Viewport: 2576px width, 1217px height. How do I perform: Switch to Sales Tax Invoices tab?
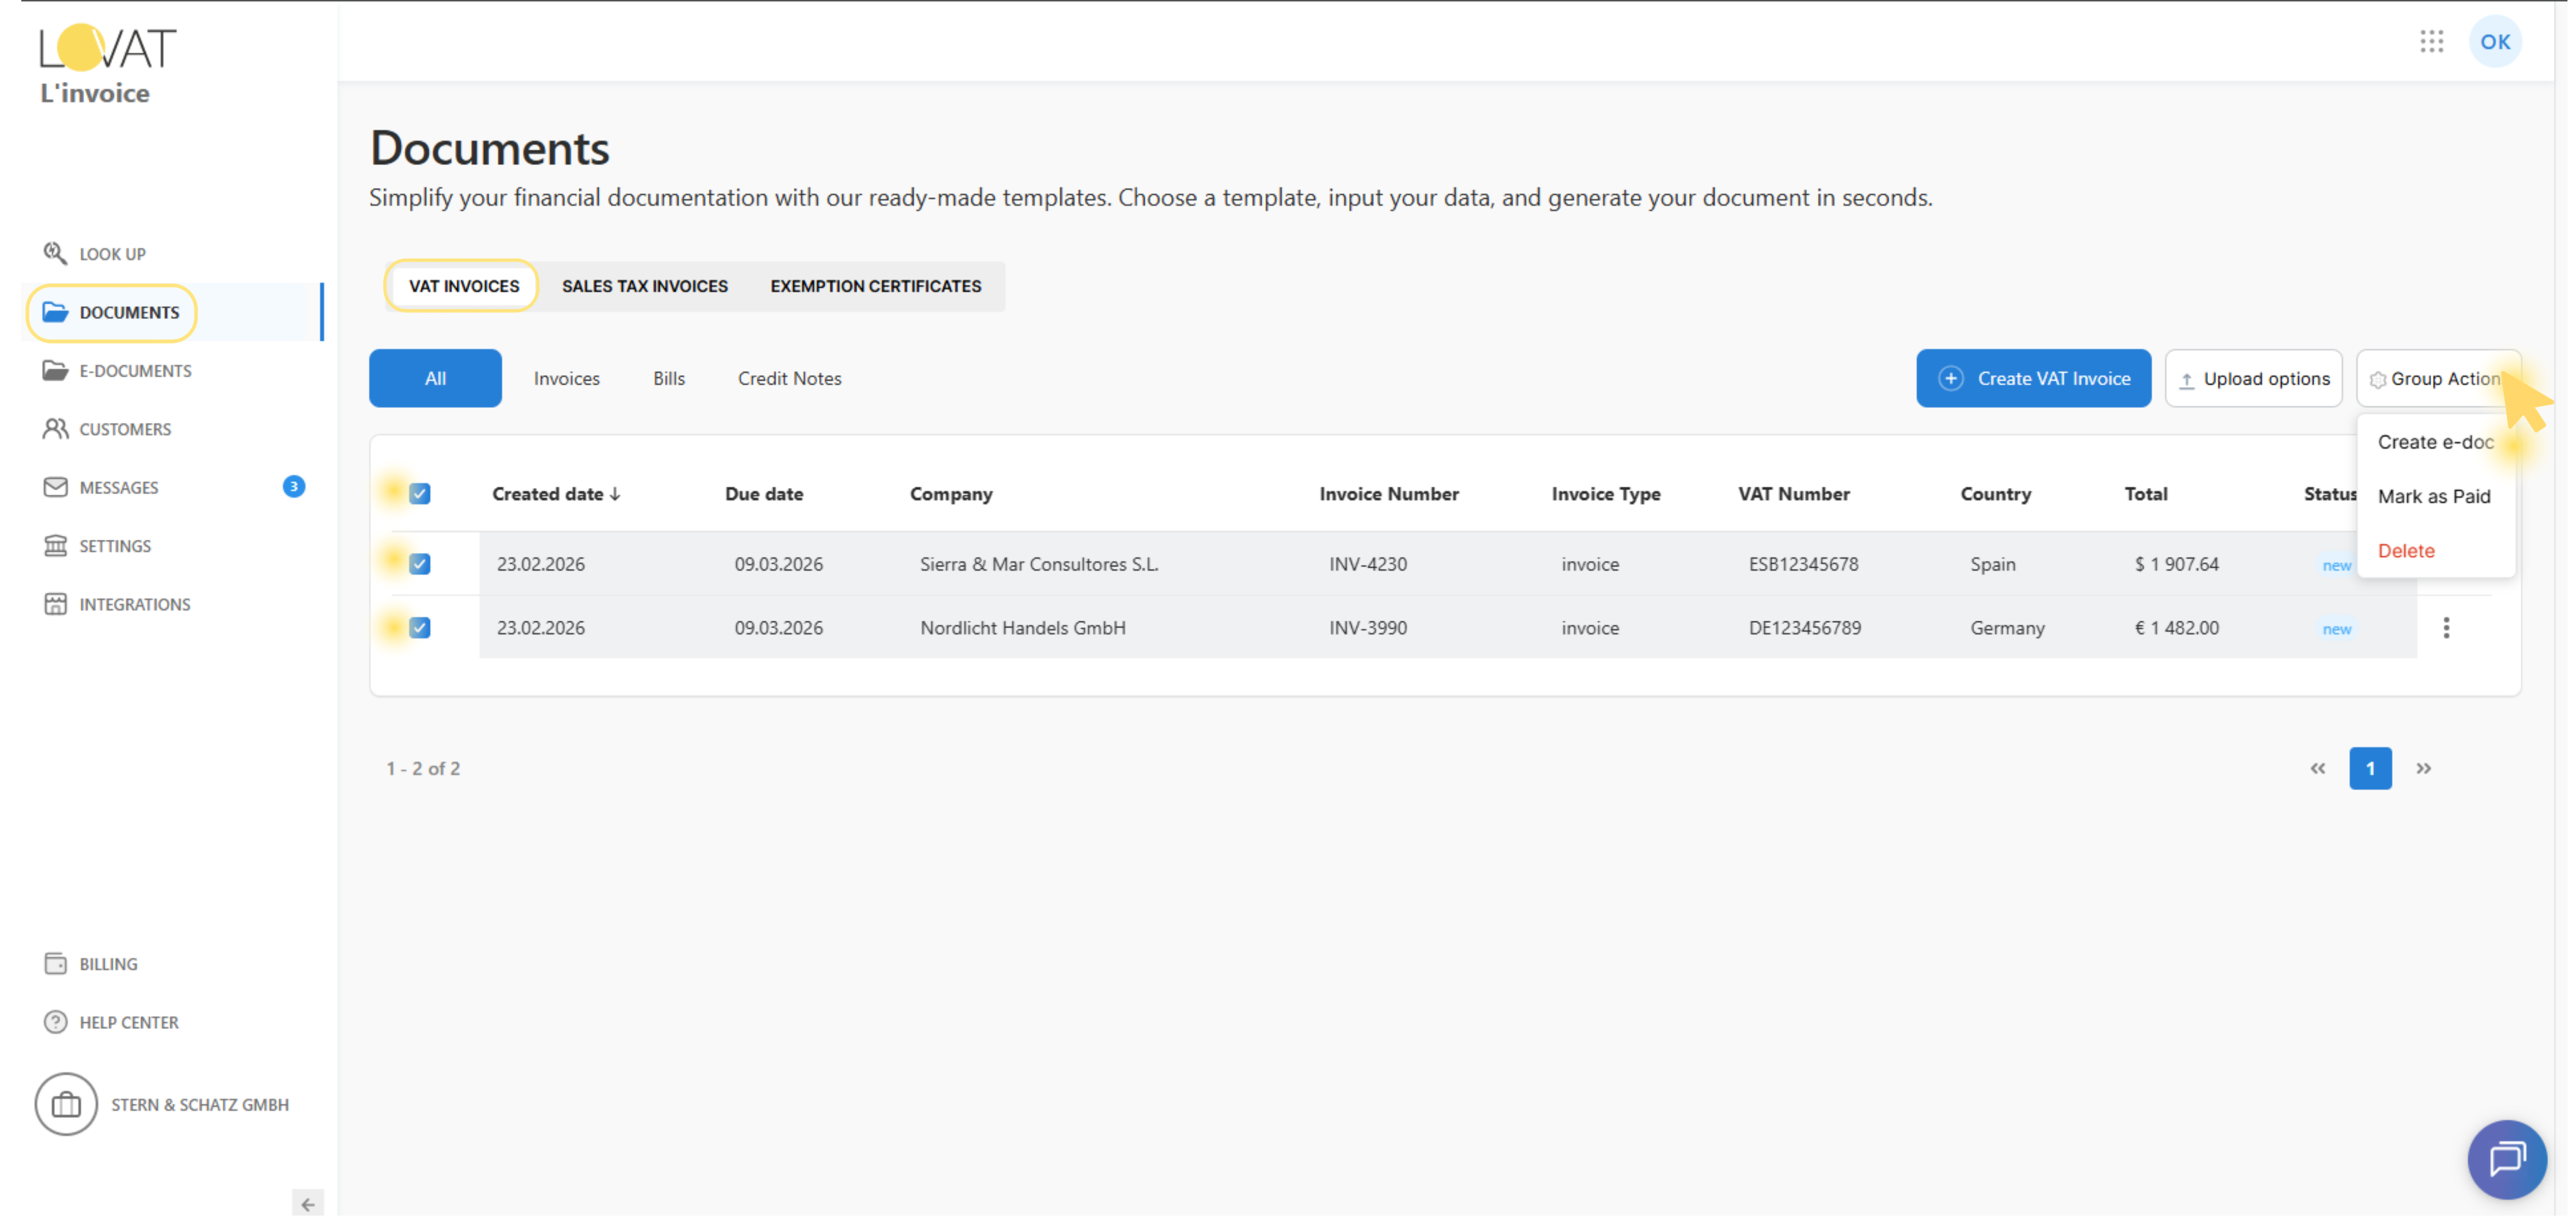pos(645,286)
